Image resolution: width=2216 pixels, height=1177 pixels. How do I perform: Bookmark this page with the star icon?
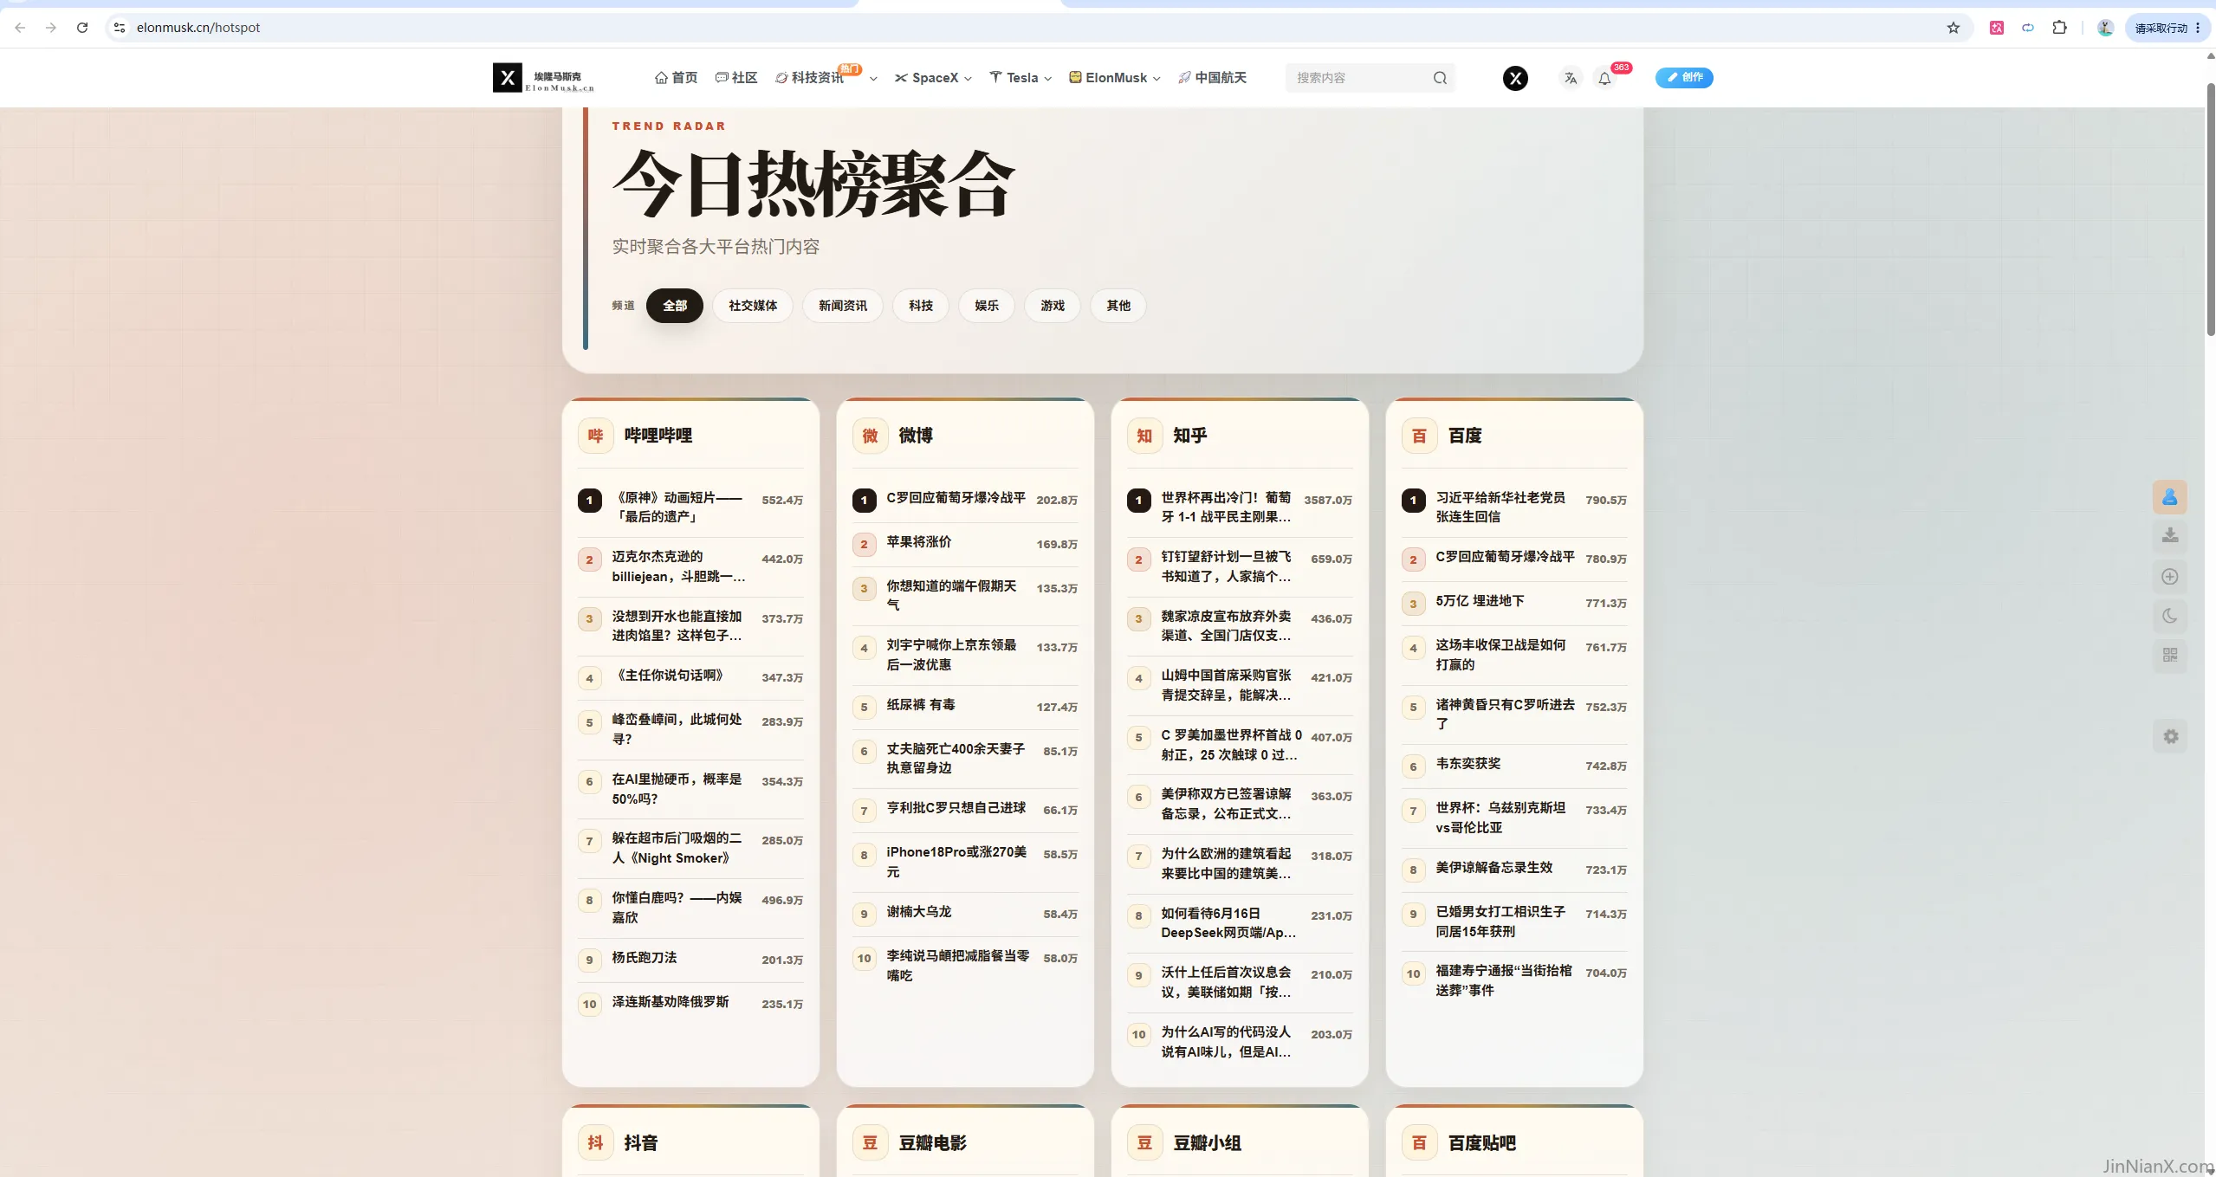1953,28
